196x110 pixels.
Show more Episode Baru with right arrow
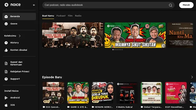pyautogui.click(x=192, y=77)
